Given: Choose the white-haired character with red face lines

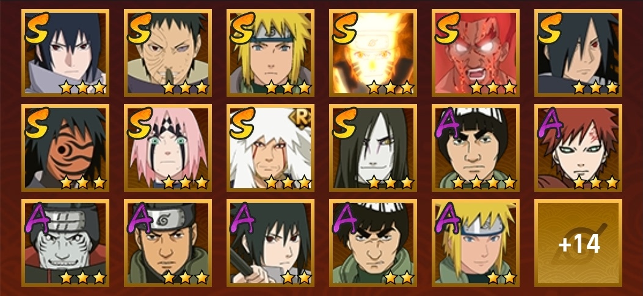Looking at the screenshot, I should point(271,147).
